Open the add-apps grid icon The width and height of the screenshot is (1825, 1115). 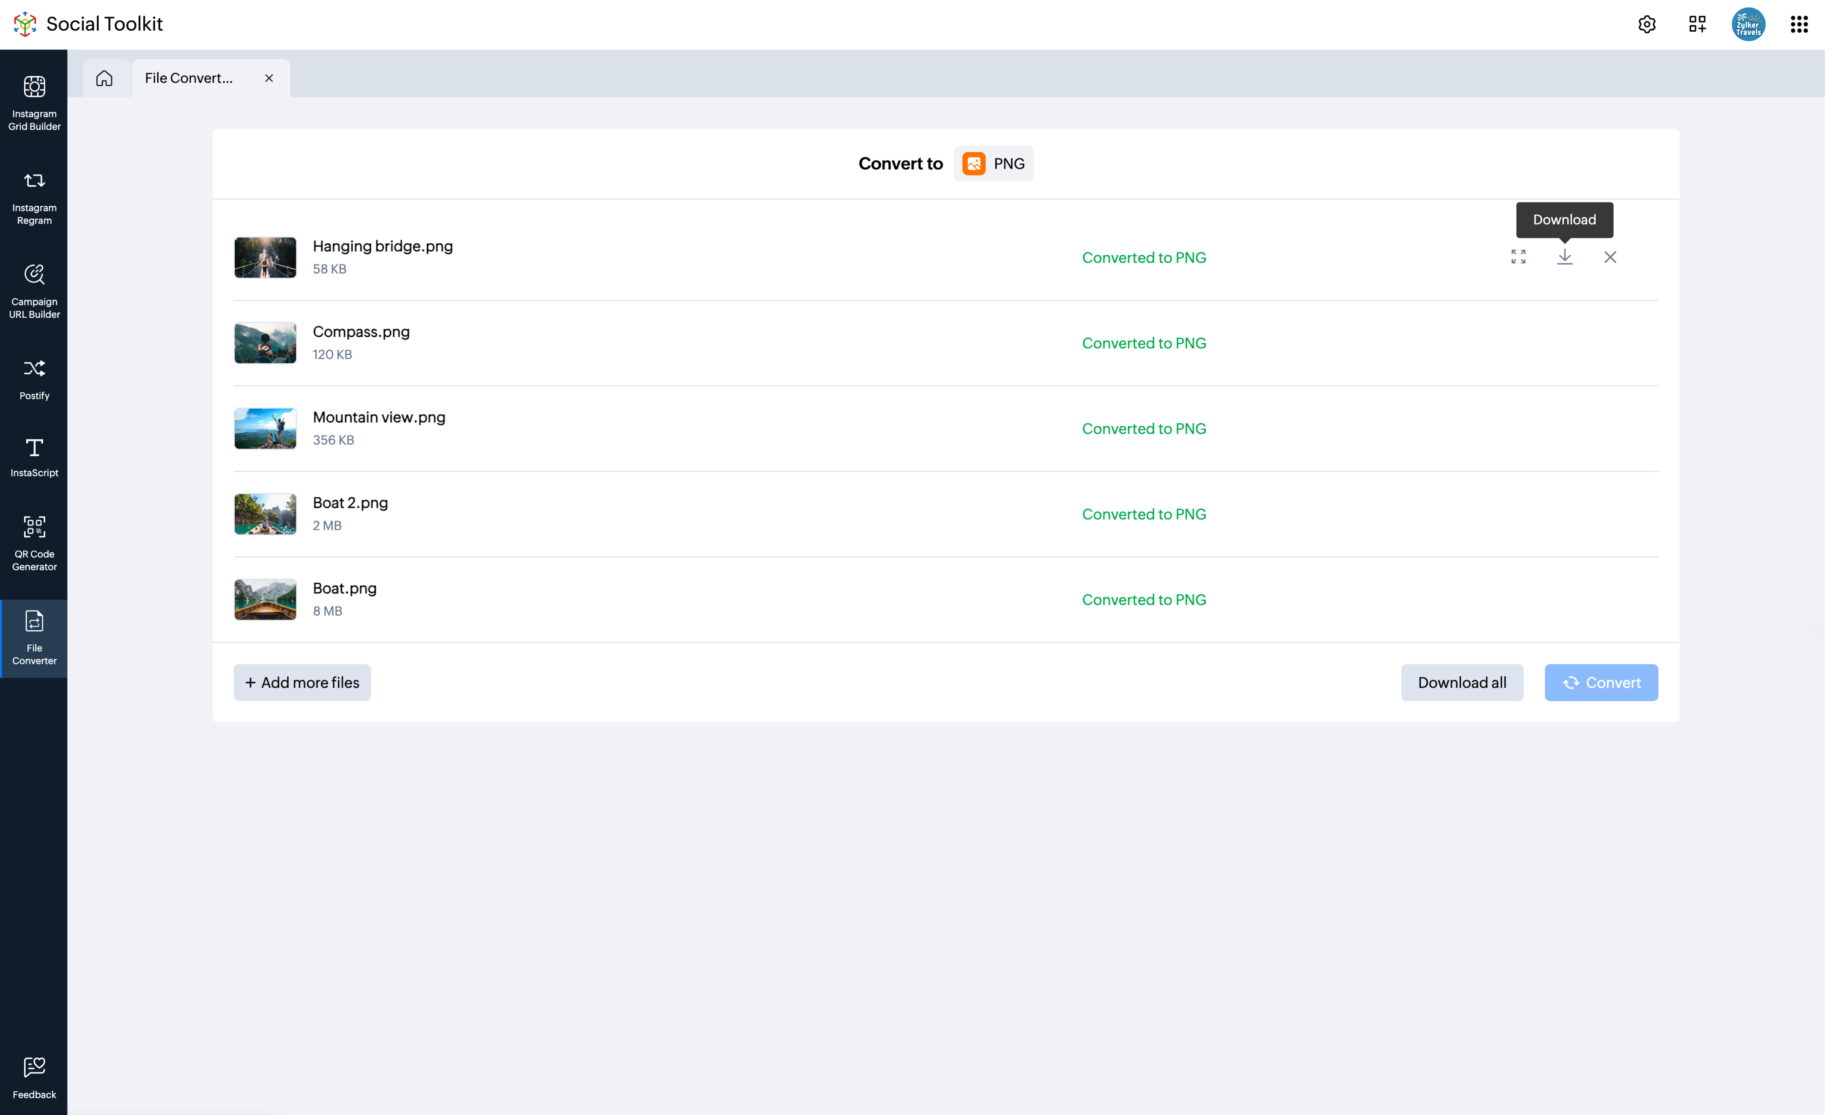pos(1697,24)
